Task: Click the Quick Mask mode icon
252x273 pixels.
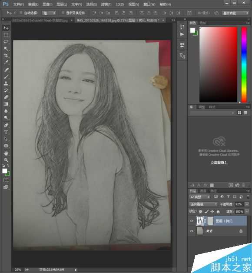Action: pos(6,180)
